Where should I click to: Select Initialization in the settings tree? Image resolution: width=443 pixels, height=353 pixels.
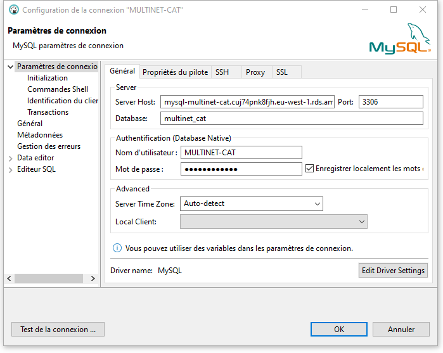48,78
